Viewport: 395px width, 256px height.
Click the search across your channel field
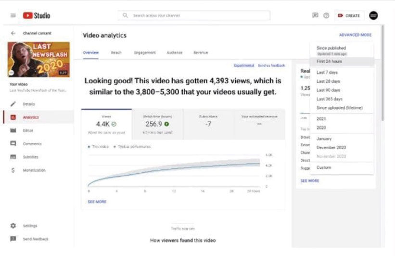(194, 15)
